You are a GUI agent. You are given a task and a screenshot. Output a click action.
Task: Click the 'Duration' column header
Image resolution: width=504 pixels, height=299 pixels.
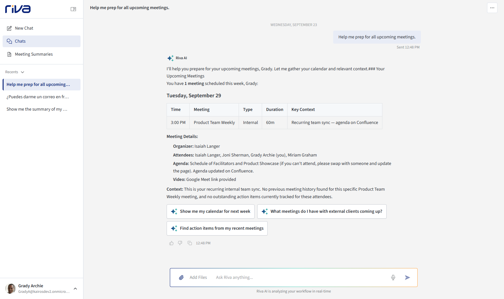[x=274, y=110]
